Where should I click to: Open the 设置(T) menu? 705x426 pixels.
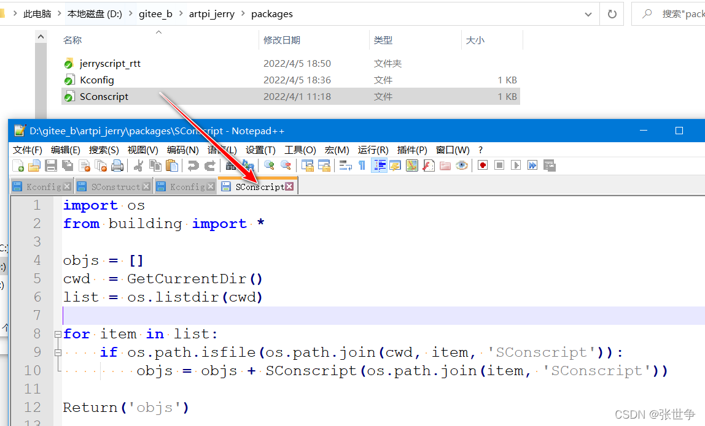pyautogui.click(x=260, y=150)
